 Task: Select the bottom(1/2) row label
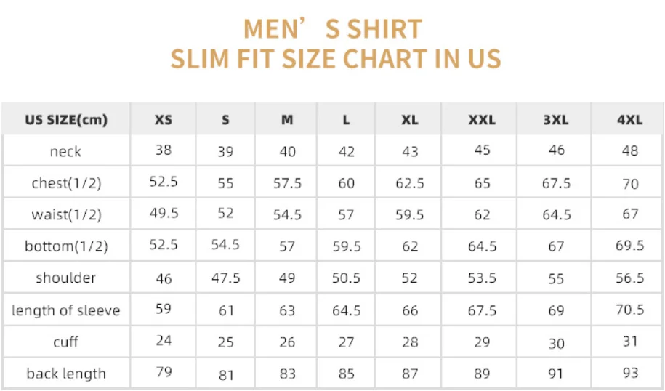pos(66,246)
